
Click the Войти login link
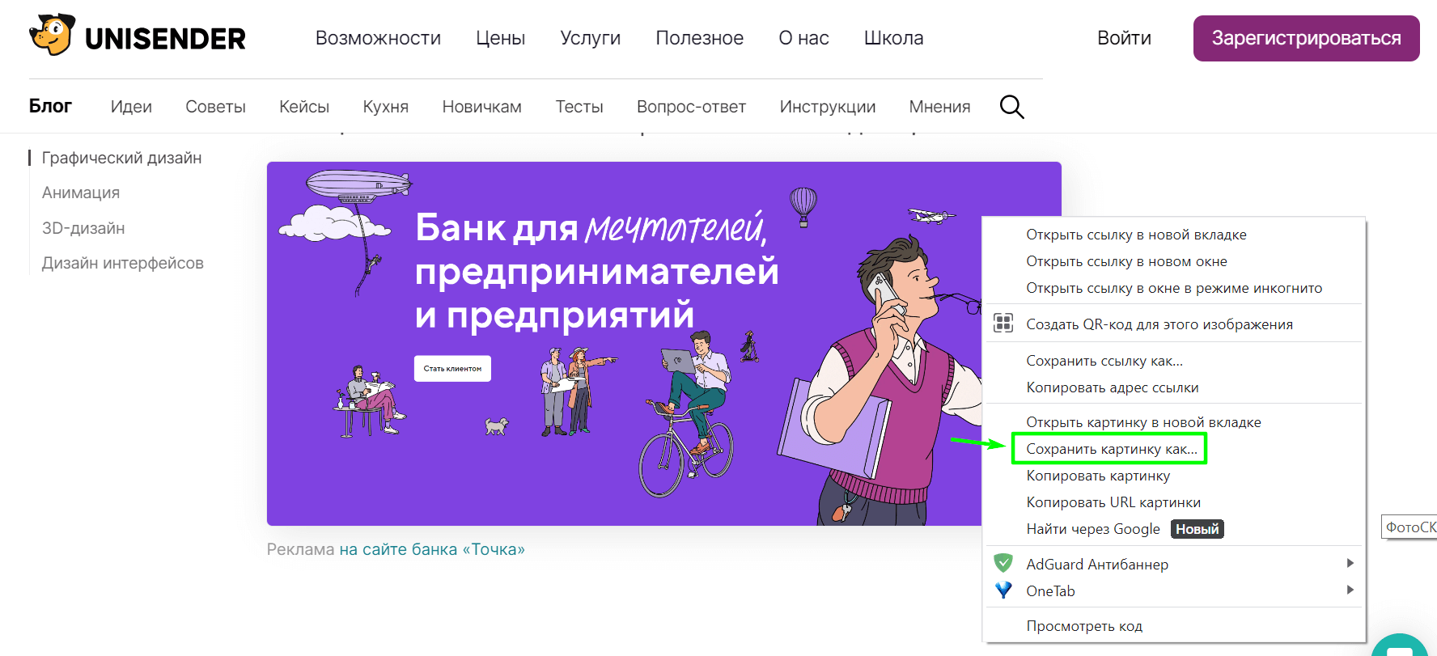click(1124, 38)
